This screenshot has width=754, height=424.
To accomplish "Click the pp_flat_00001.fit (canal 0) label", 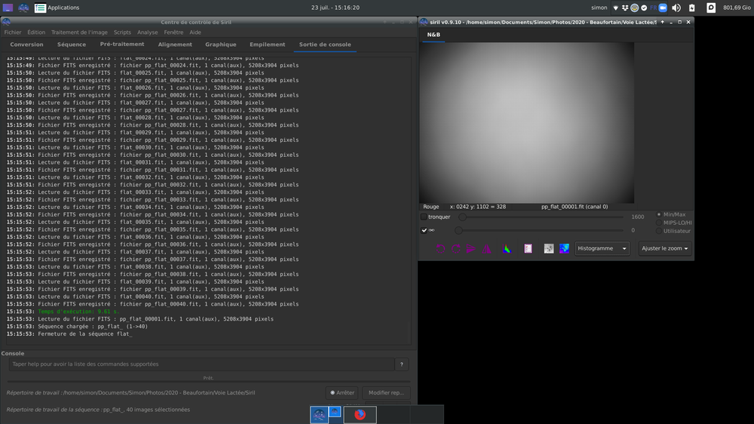I will tap(575, 207).
